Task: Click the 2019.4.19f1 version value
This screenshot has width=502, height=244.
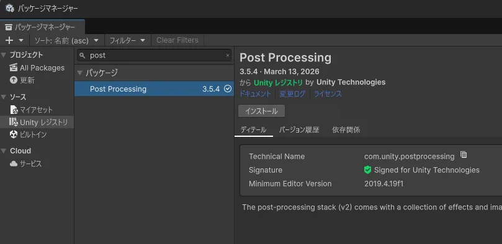Action: (383, 184)
